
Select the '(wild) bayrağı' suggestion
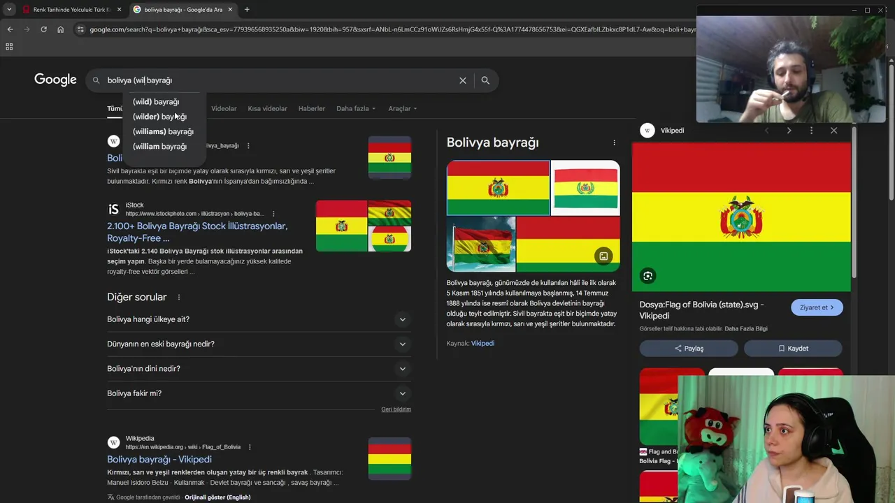click(x=156, y=102)
